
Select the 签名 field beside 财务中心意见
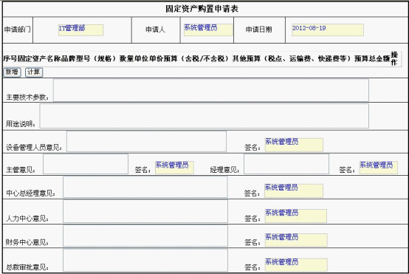pyautogui.click(x=296, y=240)
